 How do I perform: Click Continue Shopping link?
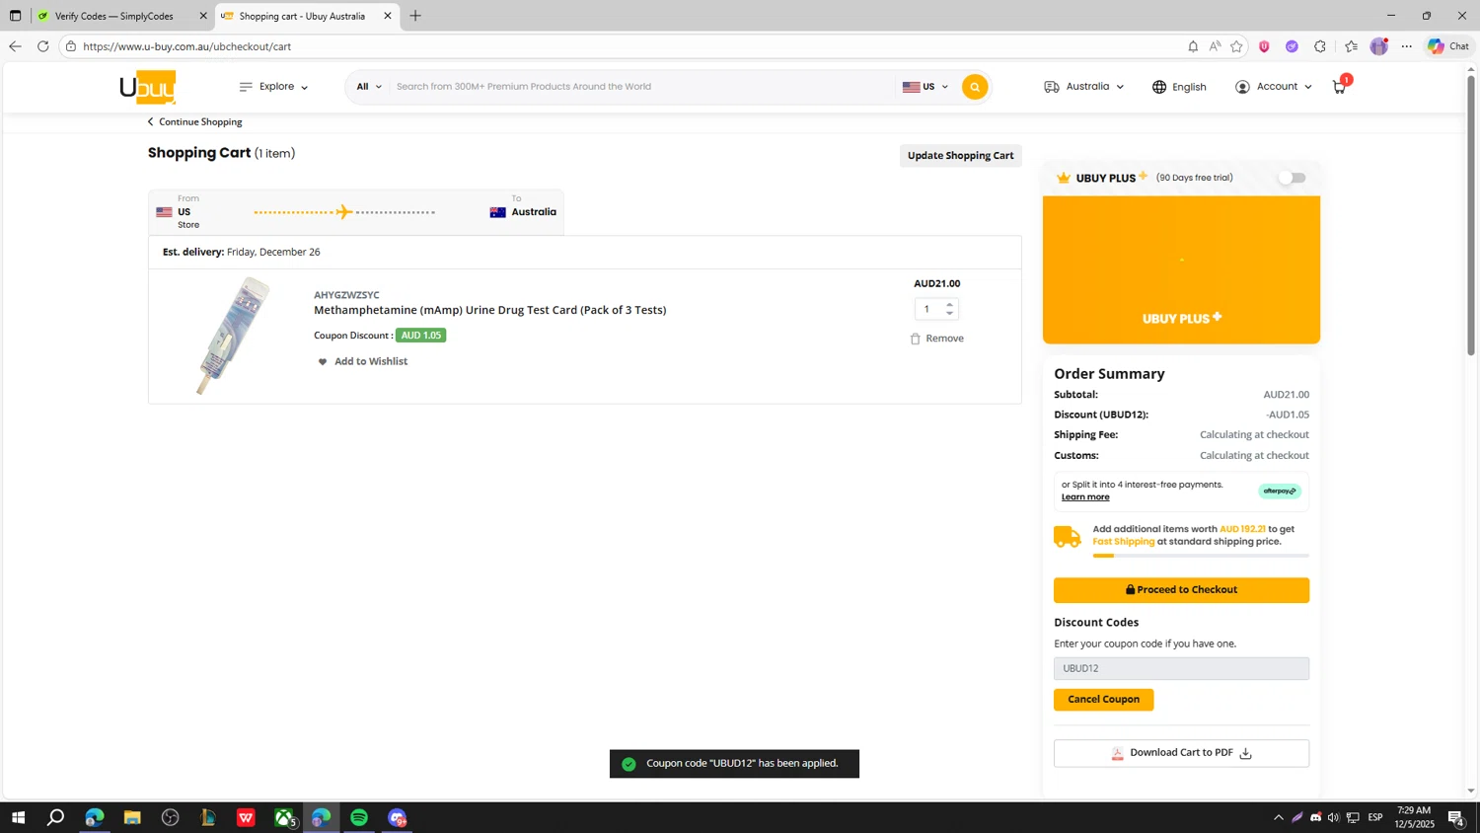click(x=195, y=122)
